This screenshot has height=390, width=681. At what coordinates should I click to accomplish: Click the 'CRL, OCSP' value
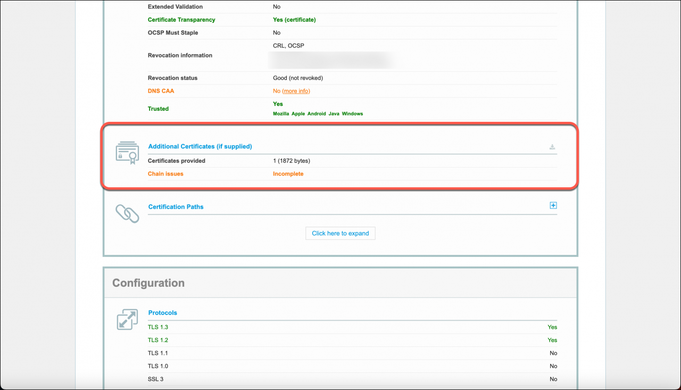click(289, 46)
